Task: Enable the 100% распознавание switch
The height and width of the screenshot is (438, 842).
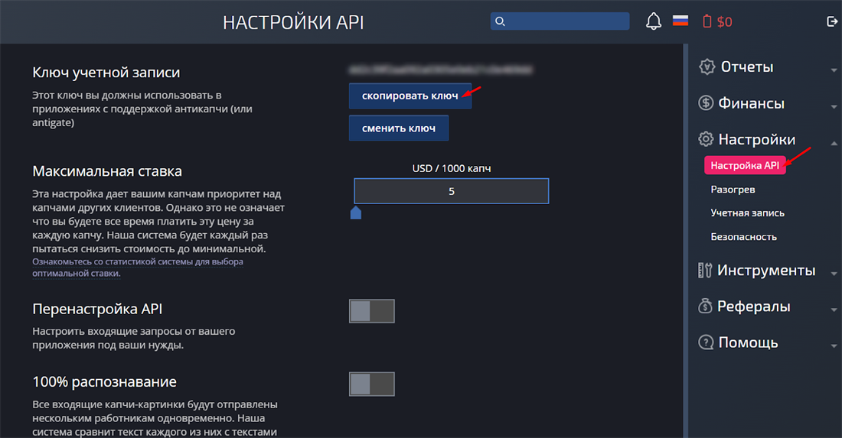Action: (371, 384)
